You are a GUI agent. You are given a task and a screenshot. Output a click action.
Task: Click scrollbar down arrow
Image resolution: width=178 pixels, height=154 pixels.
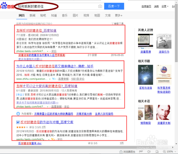pyautogui.click(x=176, y=144)
